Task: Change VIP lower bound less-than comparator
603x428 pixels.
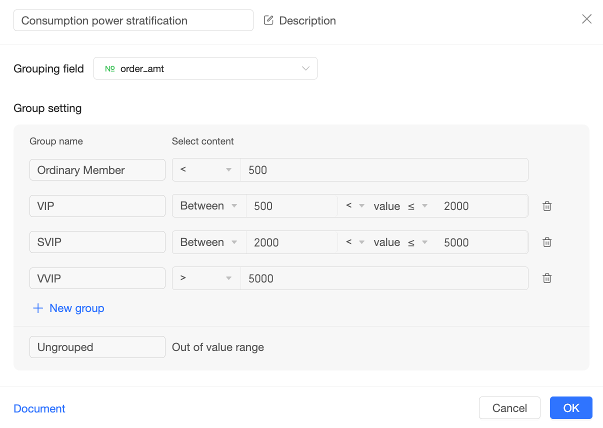Action: [x=355, y=206]
